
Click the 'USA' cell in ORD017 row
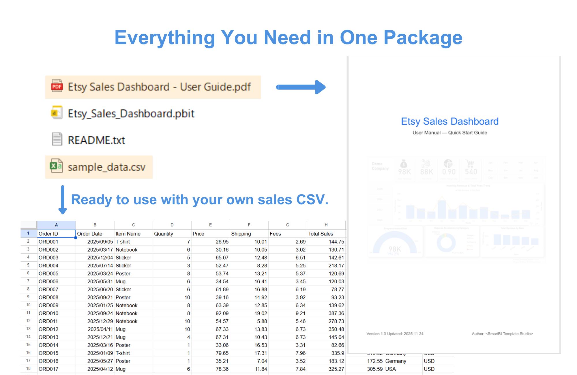403,369
